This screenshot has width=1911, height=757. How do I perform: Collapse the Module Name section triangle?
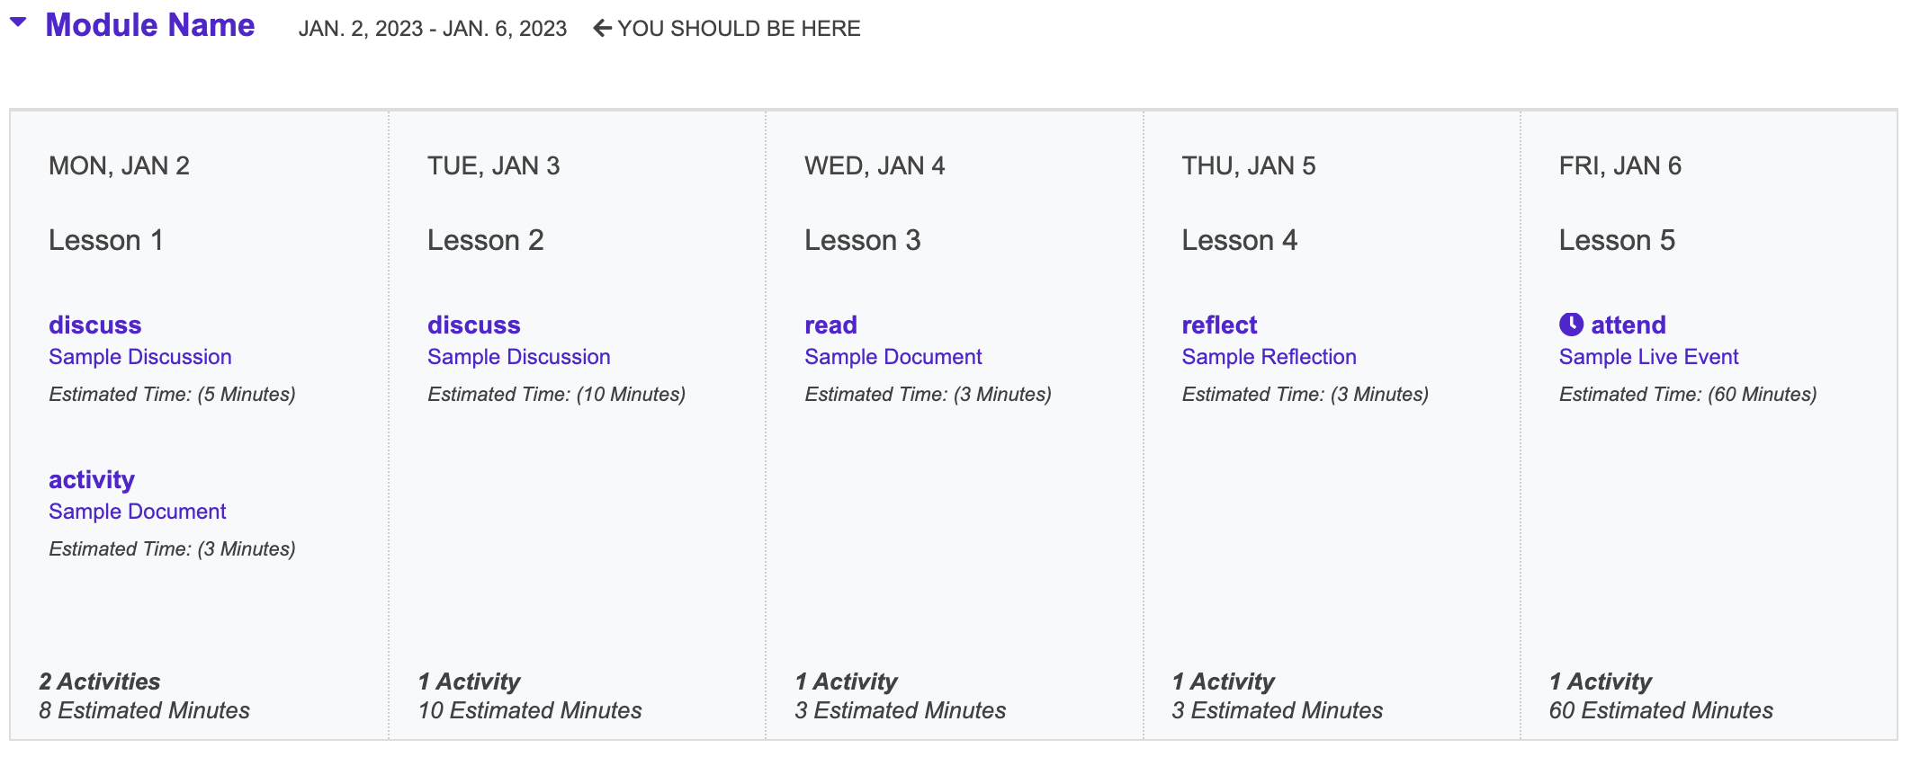tap(18, 23)
